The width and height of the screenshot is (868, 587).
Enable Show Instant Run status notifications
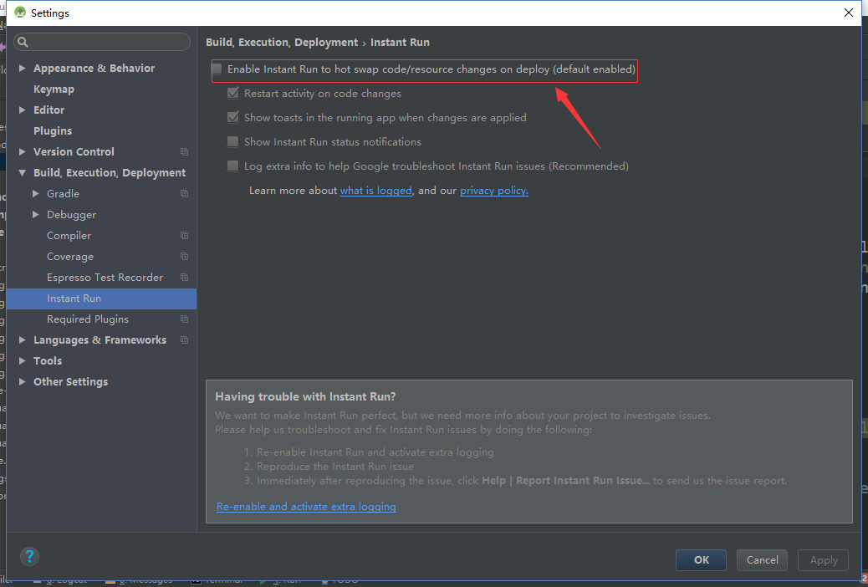[233, 142]
